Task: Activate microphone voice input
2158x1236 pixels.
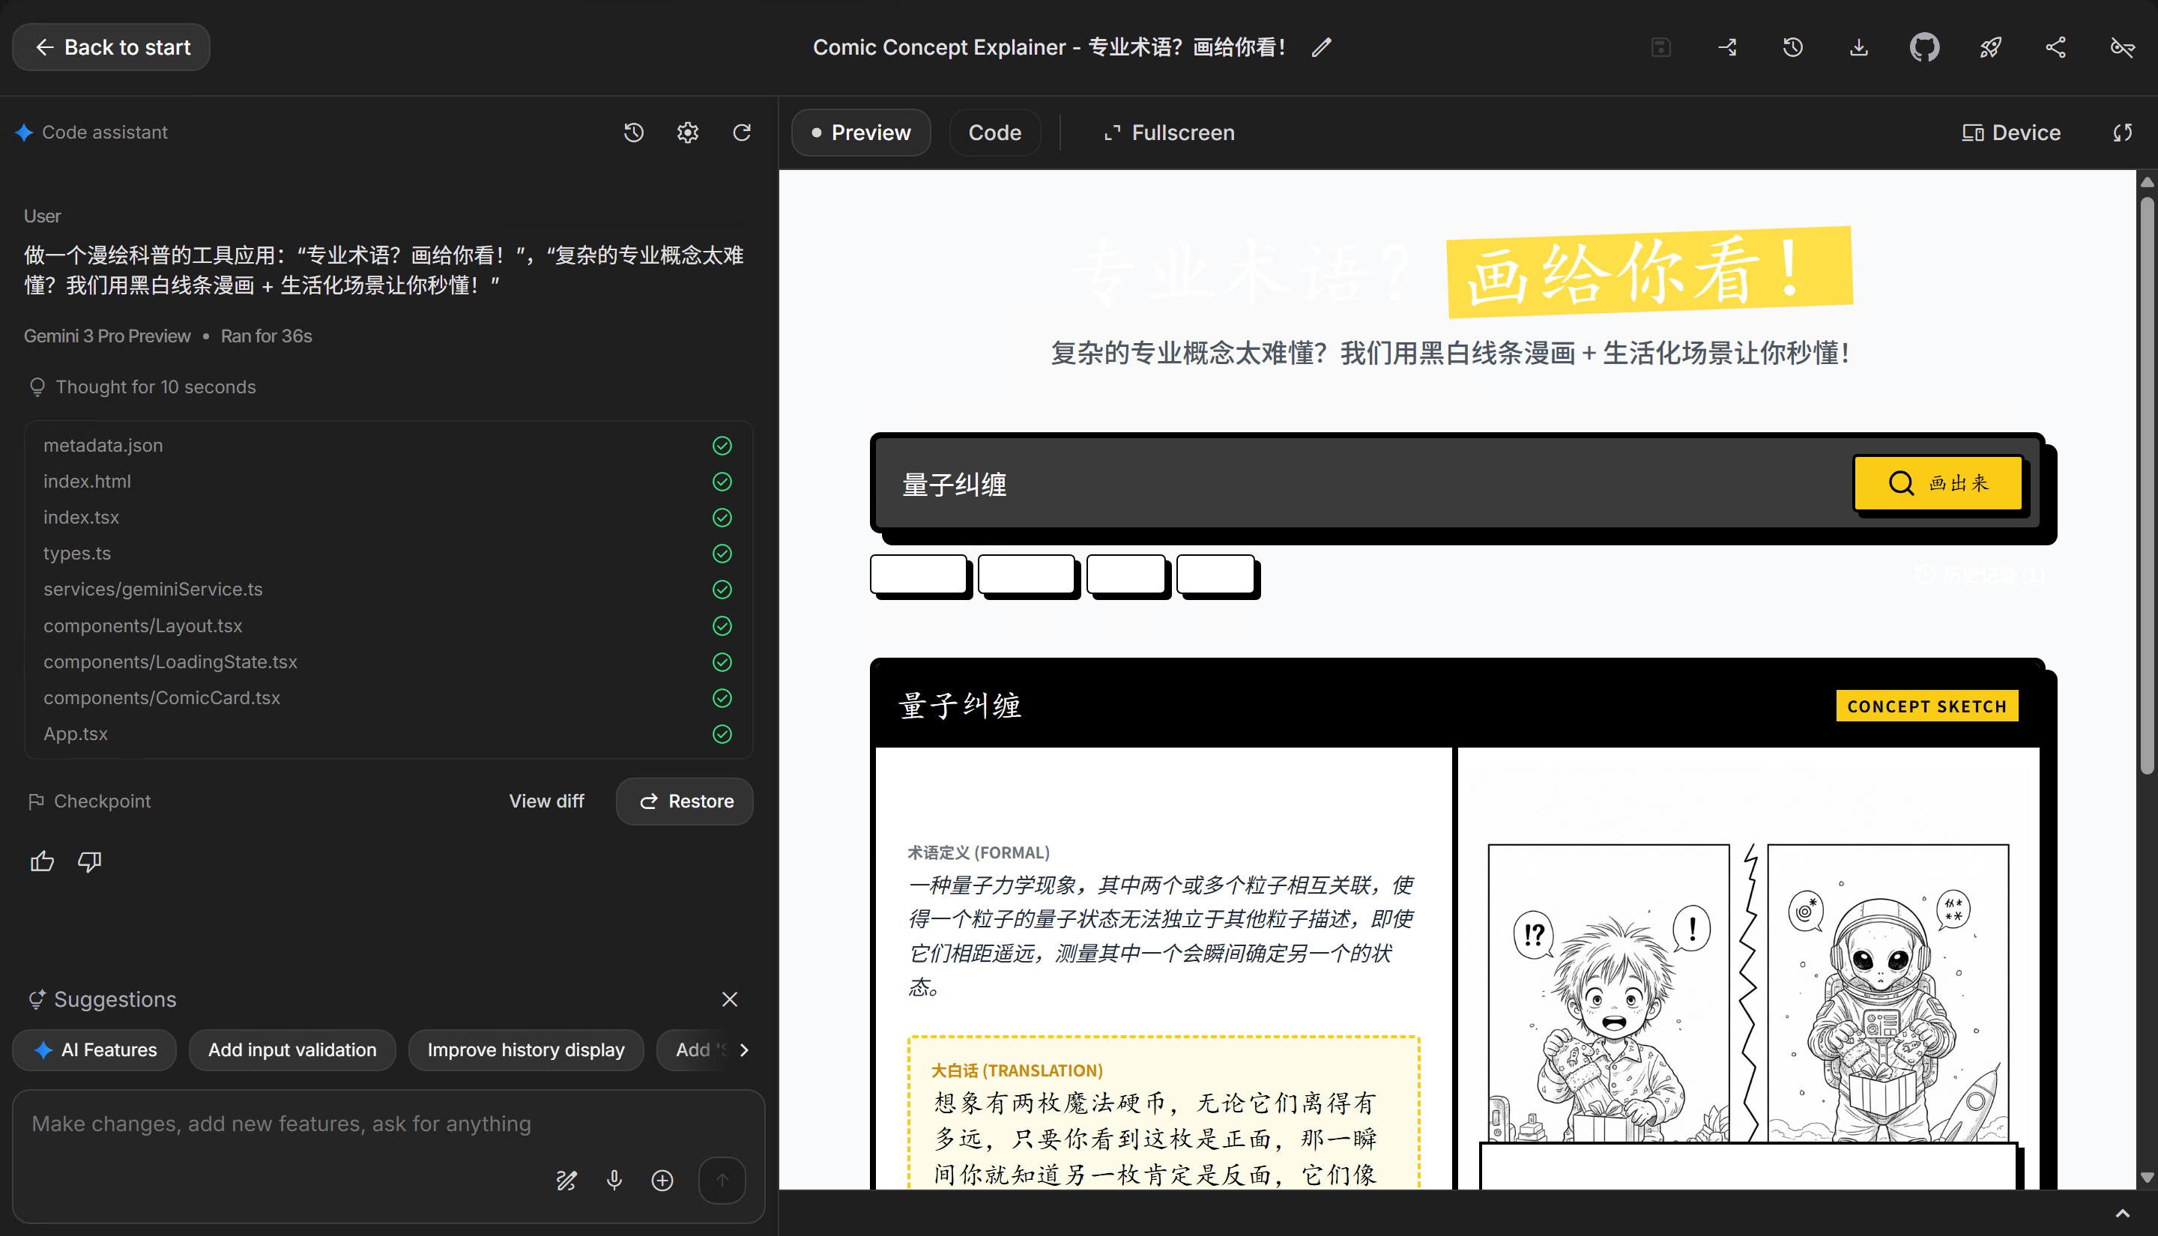Action: pyautogui.click(x=614, y=1180)
